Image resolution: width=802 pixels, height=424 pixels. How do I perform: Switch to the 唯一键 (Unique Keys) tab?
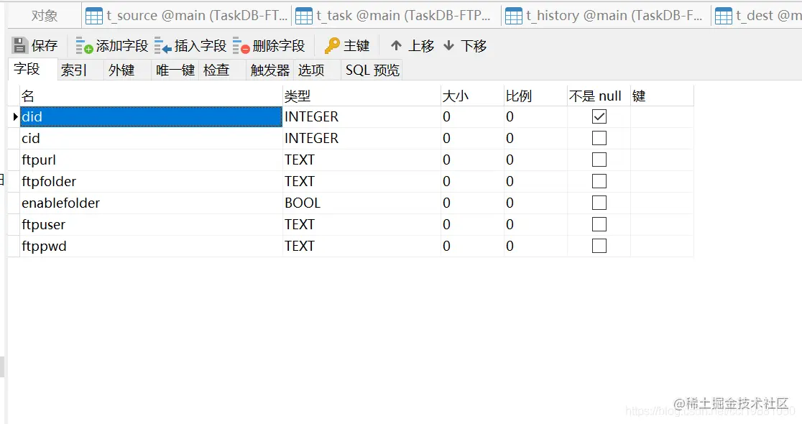coord(175,70)
